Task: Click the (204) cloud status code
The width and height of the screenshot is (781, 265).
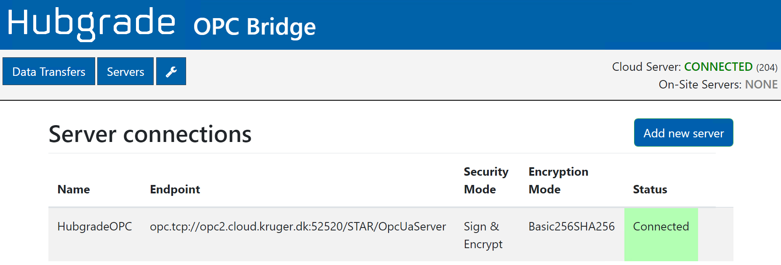Action: click(x=767, y=67)
